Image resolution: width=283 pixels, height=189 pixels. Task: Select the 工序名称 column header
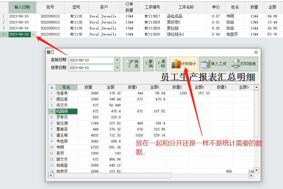(x=186, y=7)
